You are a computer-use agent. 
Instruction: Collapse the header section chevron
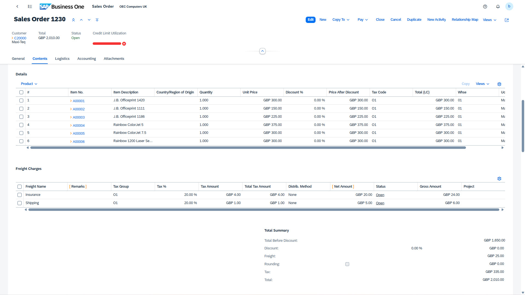point(262,51)
